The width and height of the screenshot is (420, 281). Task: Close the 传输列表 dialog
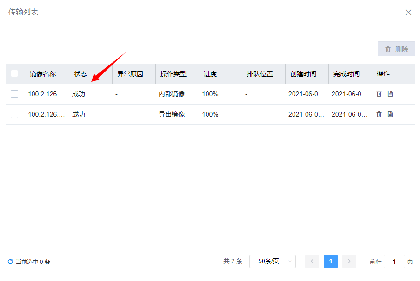(x=408, y=13)
